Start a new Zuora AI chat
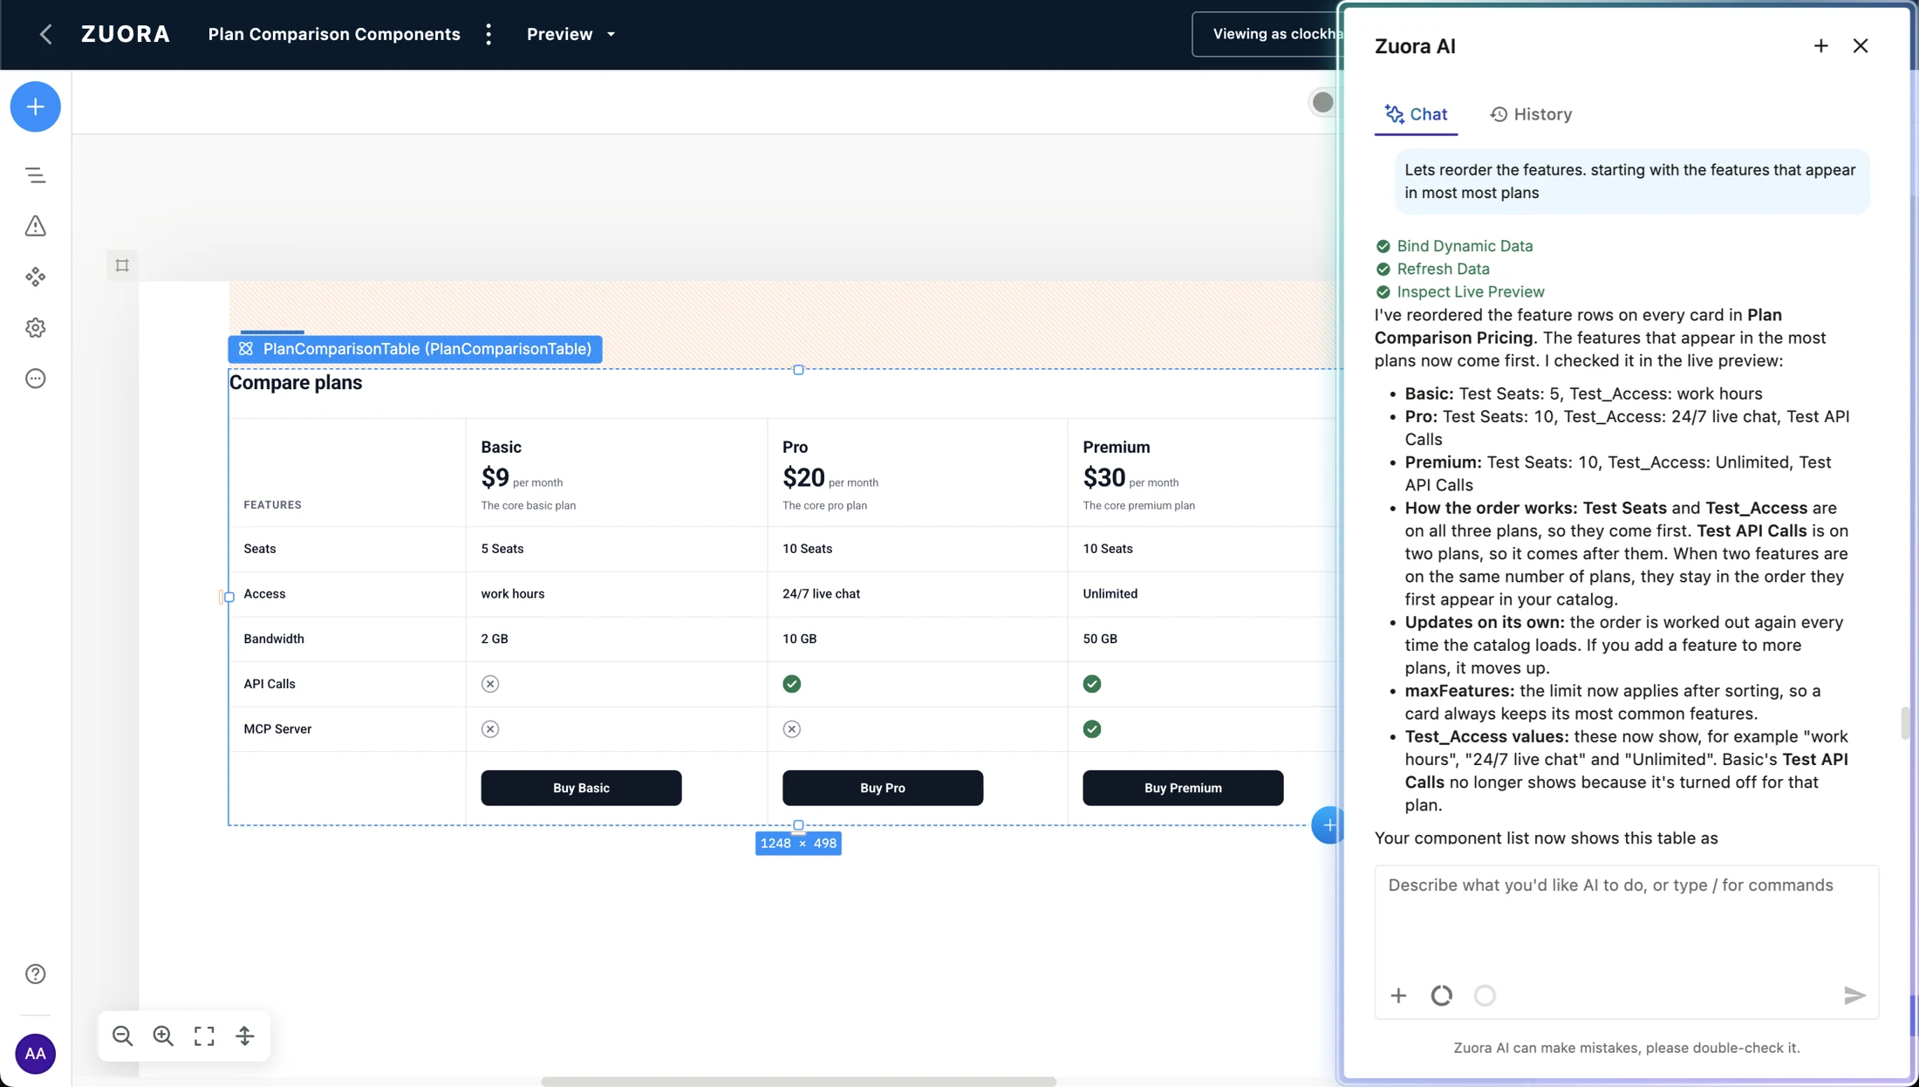Viewport: 1919px width, 1087px height. click(1820, 45)
